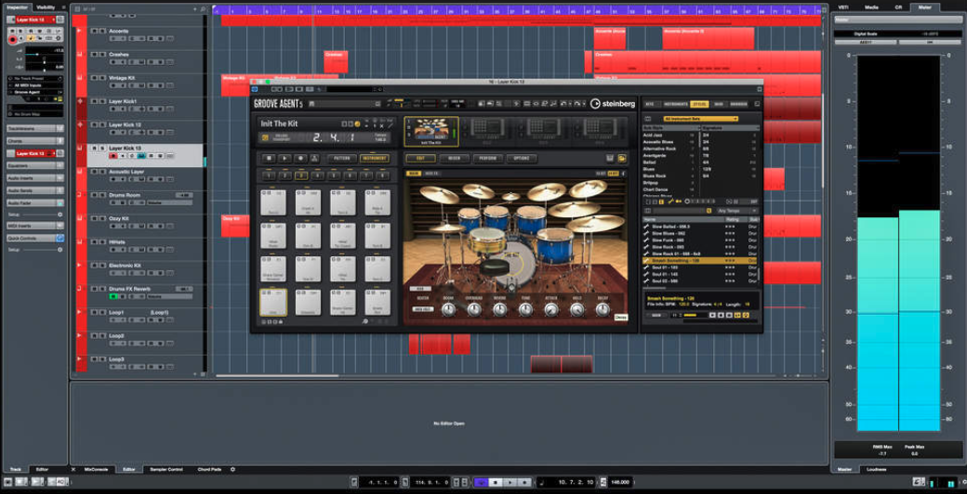The height and width of the screenshot is (494, 967).
Task: Expand the Audio Inserts inspector section
Action: [x=34, y=178]
